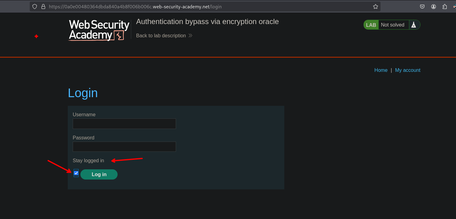Uncheck the Stay logged in checkbox

tap(76, 173)
